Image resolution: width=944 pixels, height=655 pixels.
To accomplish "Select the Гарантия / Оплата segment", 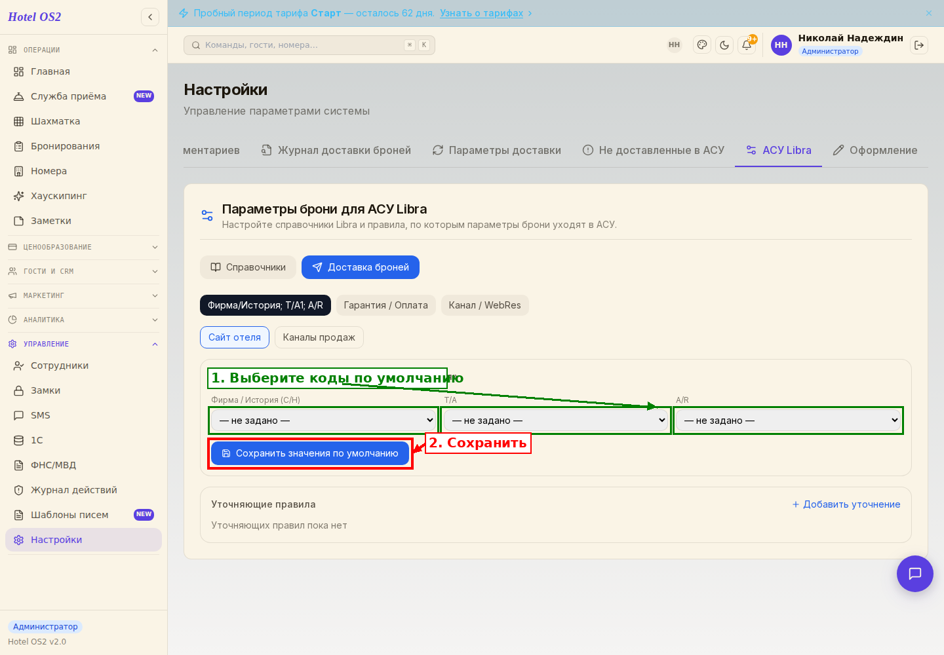I will [x=386, y=305].
